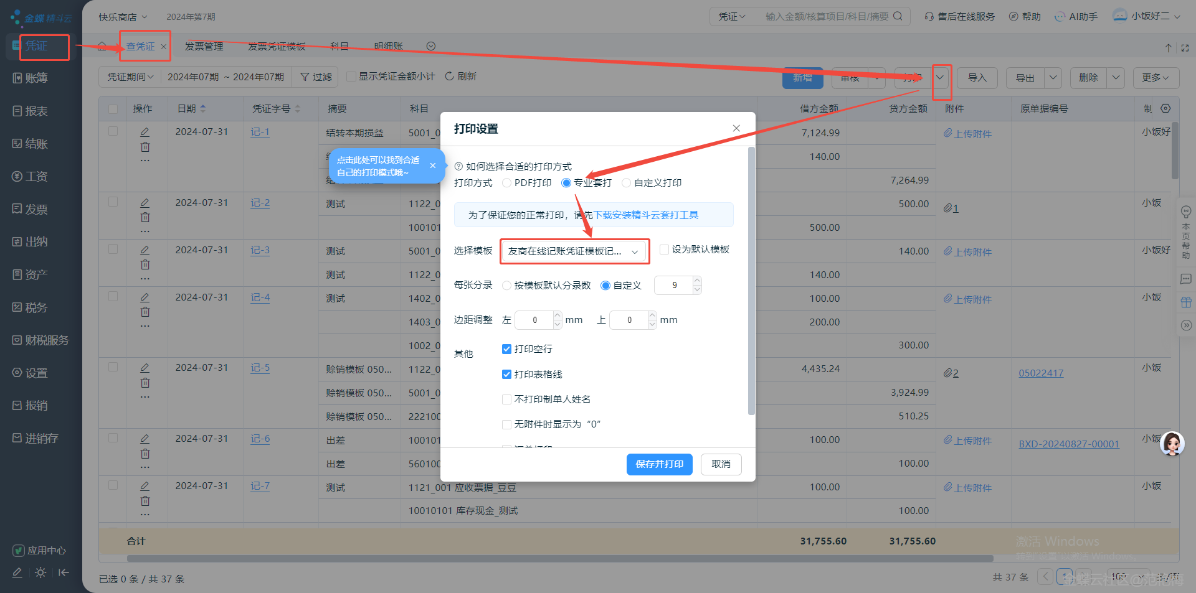The image size is (1196, 593).
Task: Expand the 凭证期间 filter dropdown
Action: point(130,77)
